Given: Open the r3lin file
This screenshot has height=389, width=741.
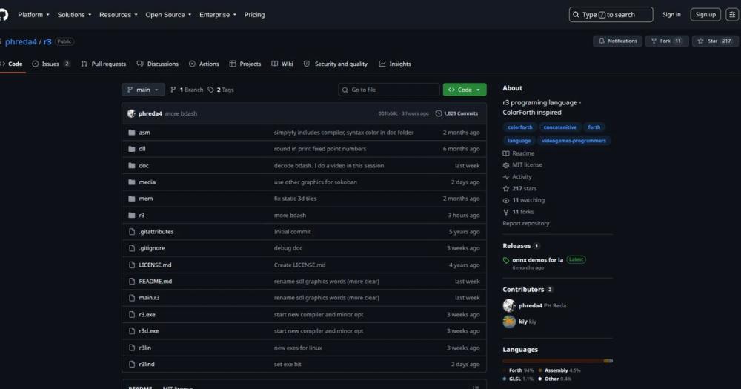Looking at the screenshot, I should pos(144,348).
